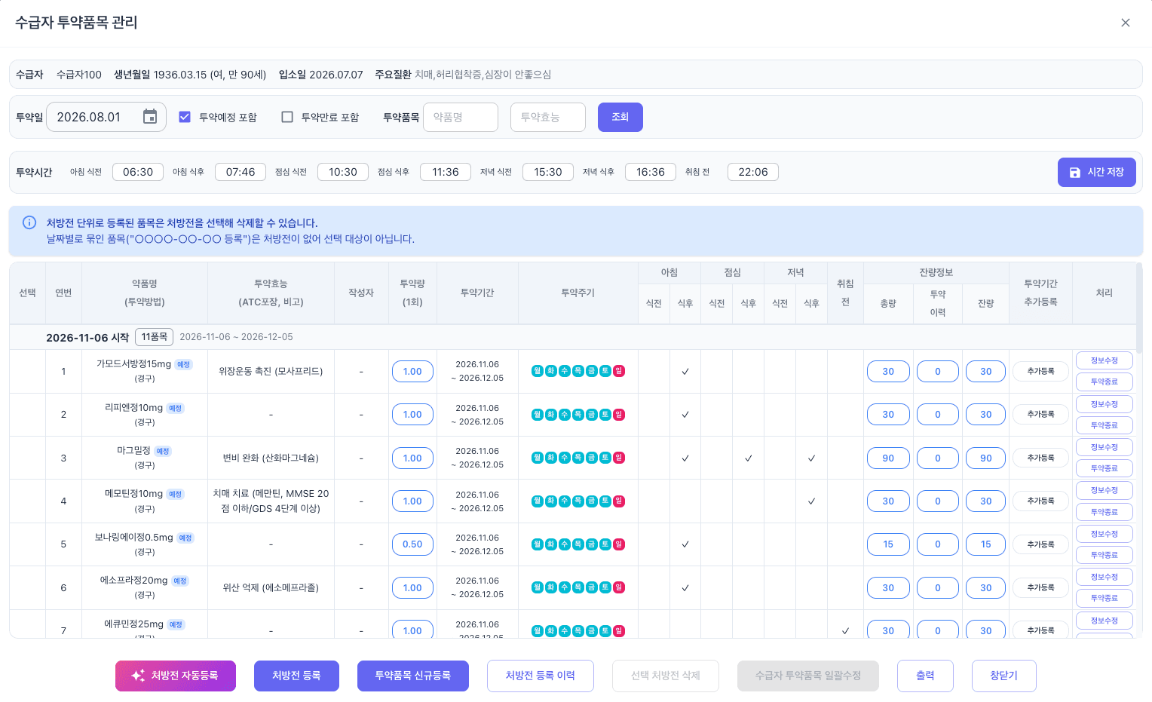Edit the 저녁 식전 time 15:30

(x=548, y=172)
